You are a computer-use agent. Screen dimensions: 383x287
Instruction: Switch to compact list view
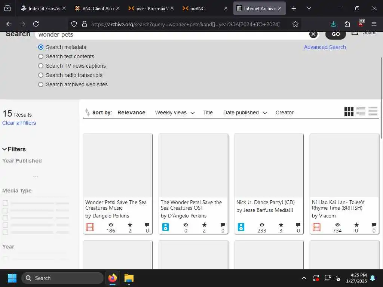tap(373, 112)
